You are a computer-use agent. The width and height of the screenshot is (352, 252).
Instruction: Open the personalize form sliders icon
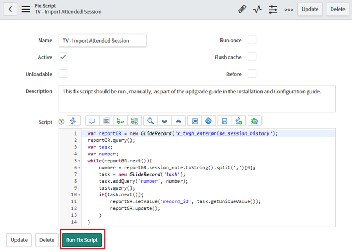tap(273, 10)
